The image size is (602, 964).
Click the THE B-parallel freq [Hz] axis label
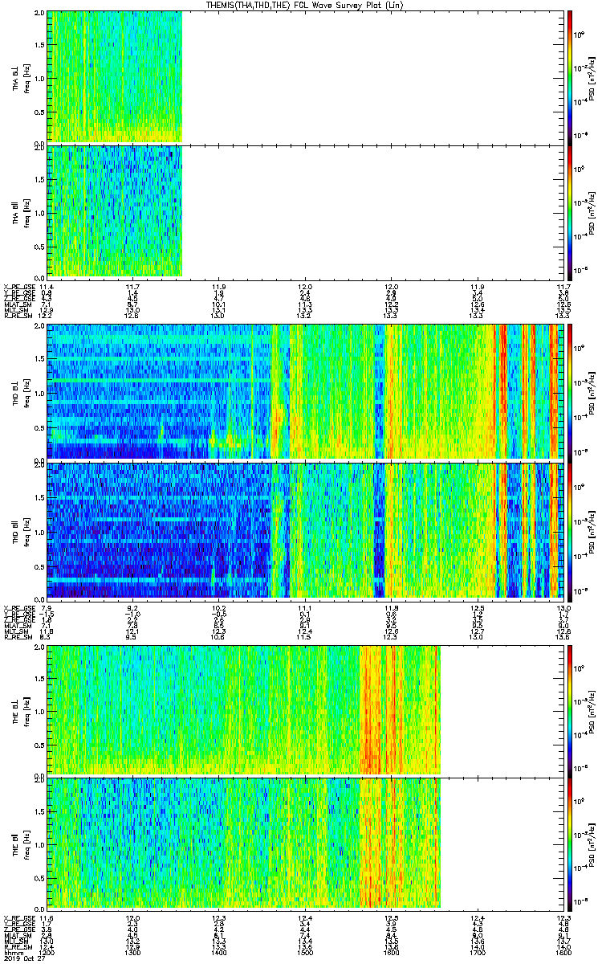pos(26,843)
